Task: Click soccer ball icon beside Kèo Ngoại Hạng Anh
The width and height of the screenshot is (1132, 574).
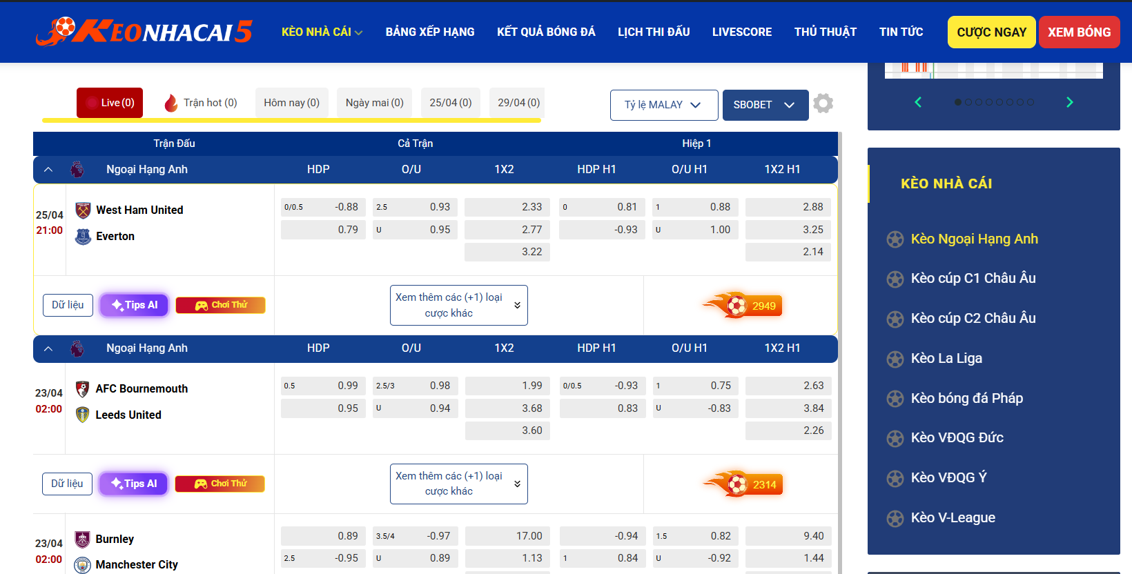Action: [x=895, y=239]
